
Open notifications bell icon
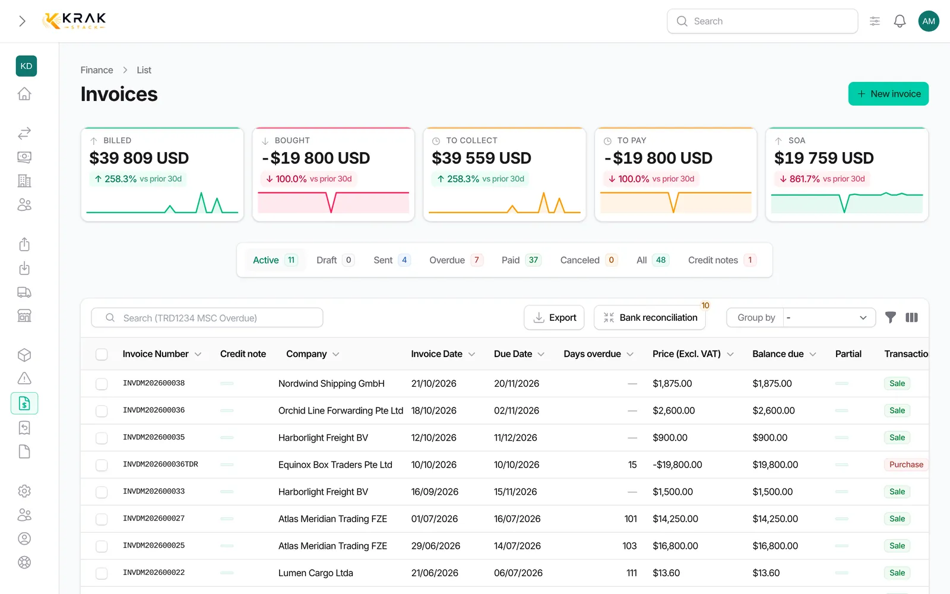point(900,21)
